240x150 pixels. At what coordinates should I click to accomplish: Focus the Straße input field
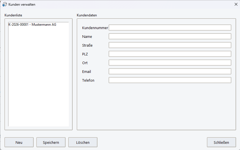pyautogui.click(x=170, y=45)
